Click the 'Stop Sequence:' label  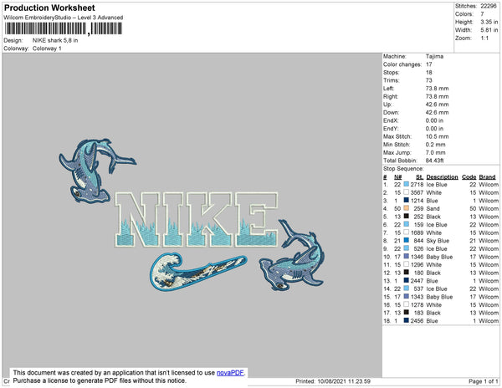click(403, 169)
